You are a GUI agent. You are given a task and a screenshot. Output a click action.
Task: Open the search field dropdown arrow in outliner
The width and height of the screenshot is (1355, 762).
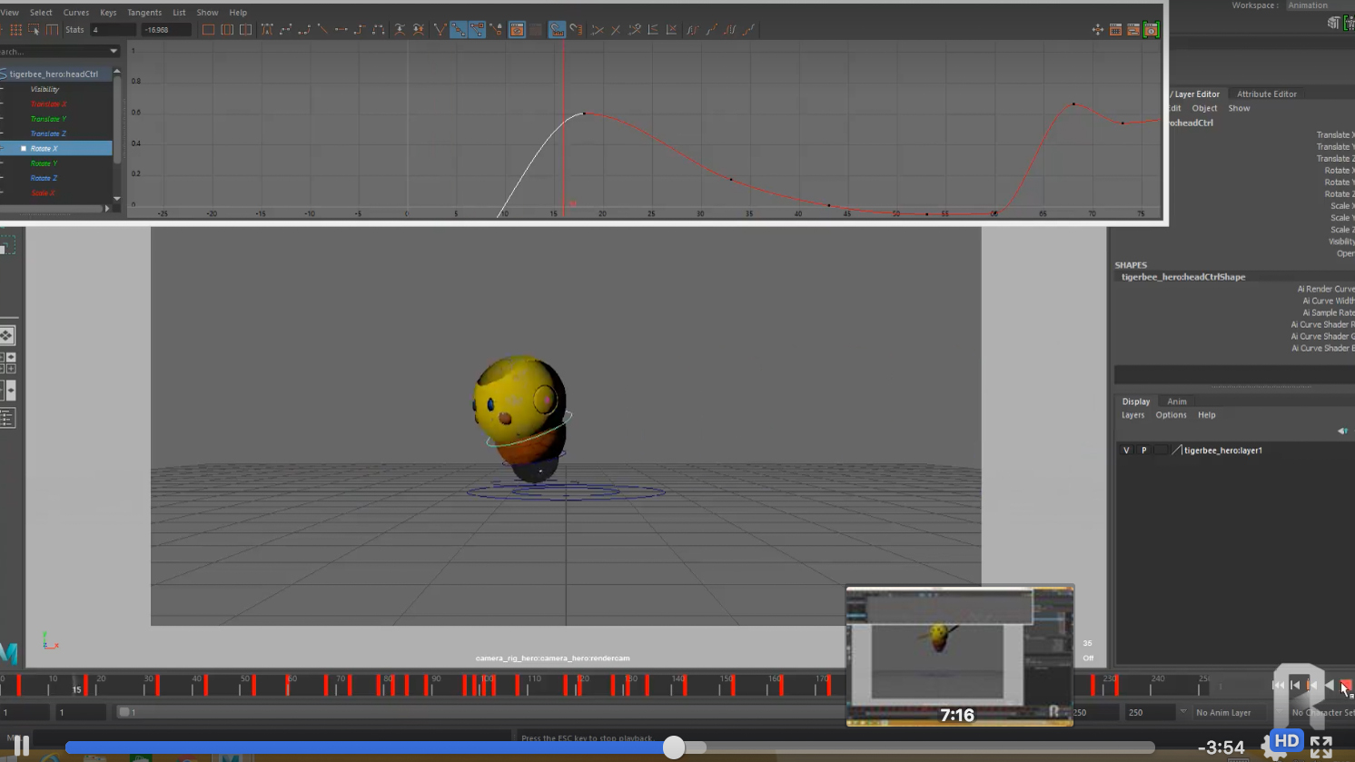coord(113,52)
